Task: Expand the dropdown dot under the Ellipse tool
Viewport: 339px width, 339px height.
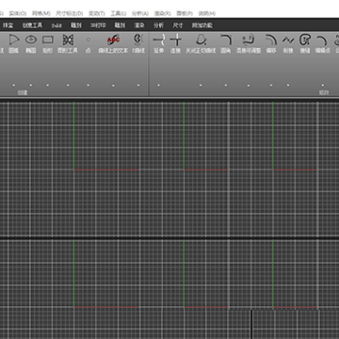Action: (31, 85)
